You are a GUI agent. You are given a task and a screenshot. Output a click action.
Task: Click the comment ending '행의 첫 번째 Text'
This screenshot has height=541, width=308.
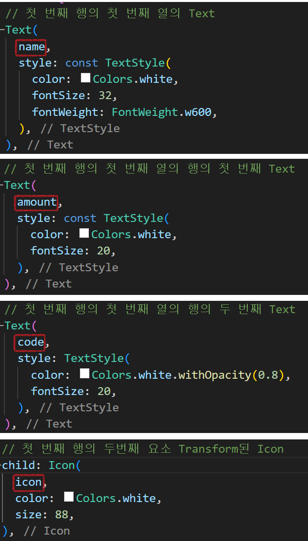pyautogui.click(x=150, y=168)
